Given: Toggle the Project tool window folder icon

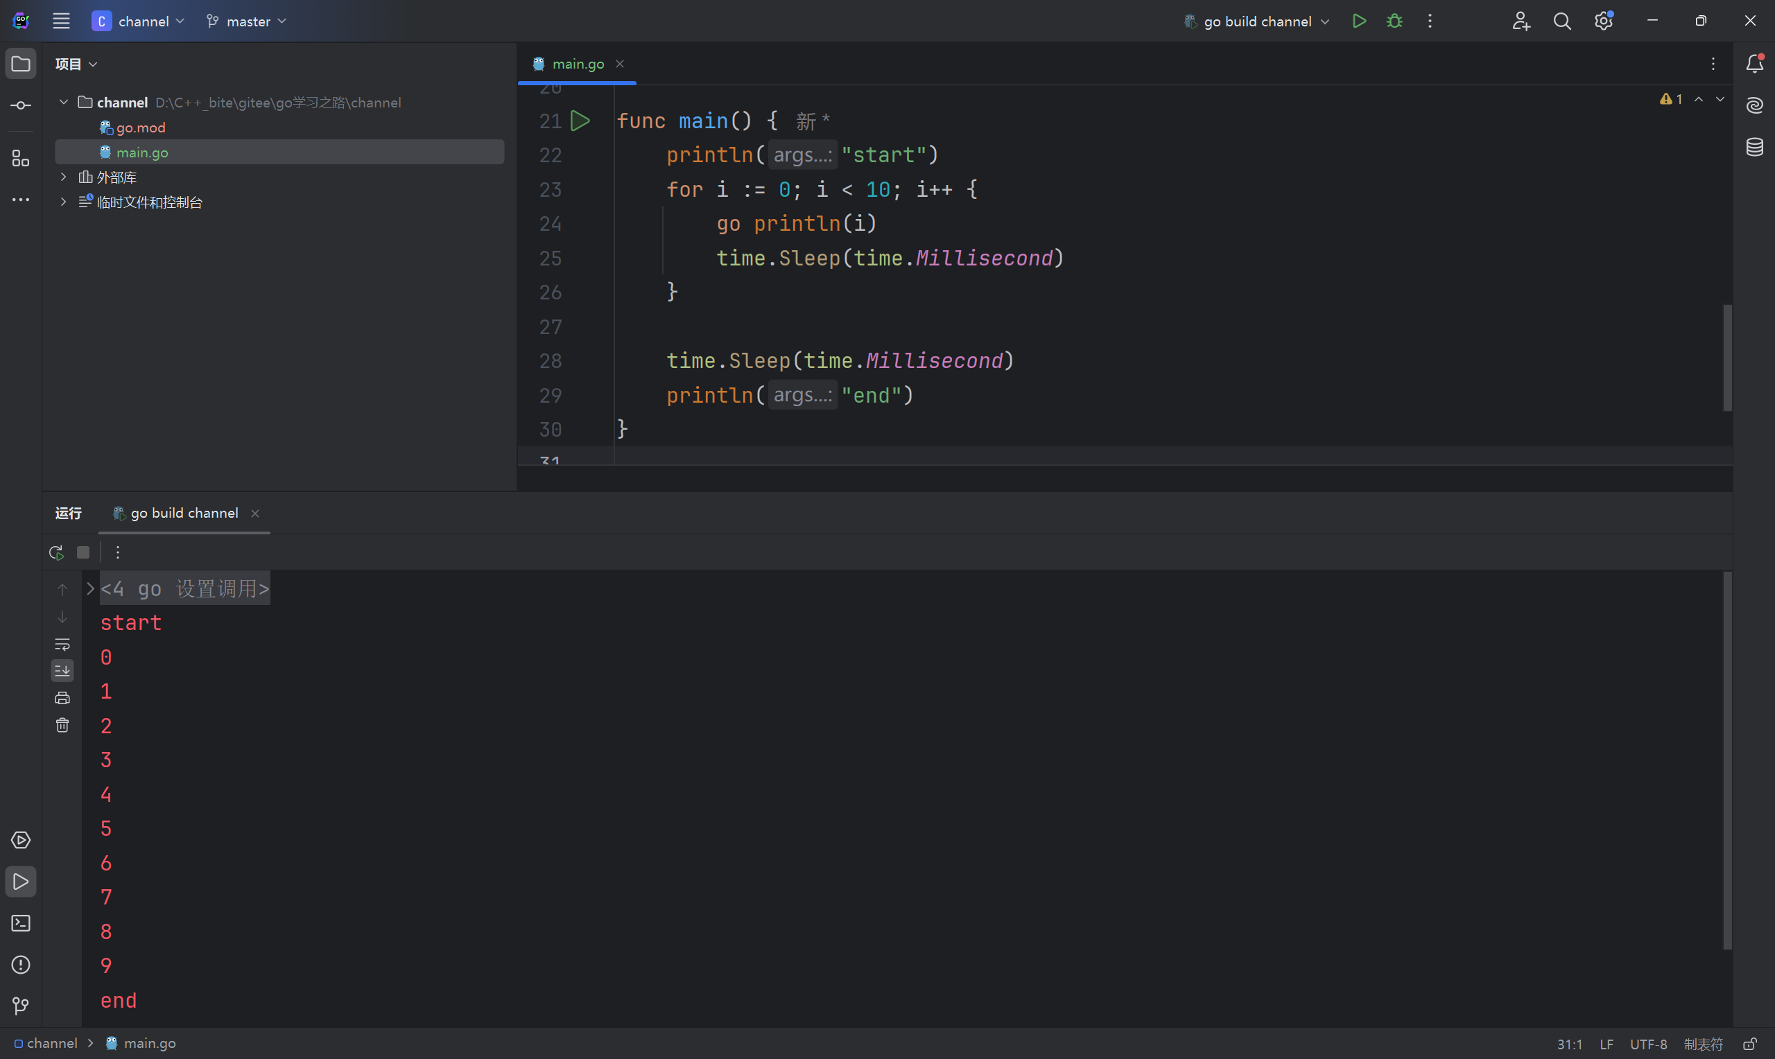Looking at the screenshot, I should tap(21, 64).
